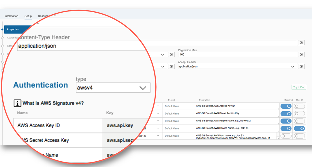This screenshot has width=312, height=167.
Task: Open help icon beside Accept Header dropdown
Action: [301, 66]
